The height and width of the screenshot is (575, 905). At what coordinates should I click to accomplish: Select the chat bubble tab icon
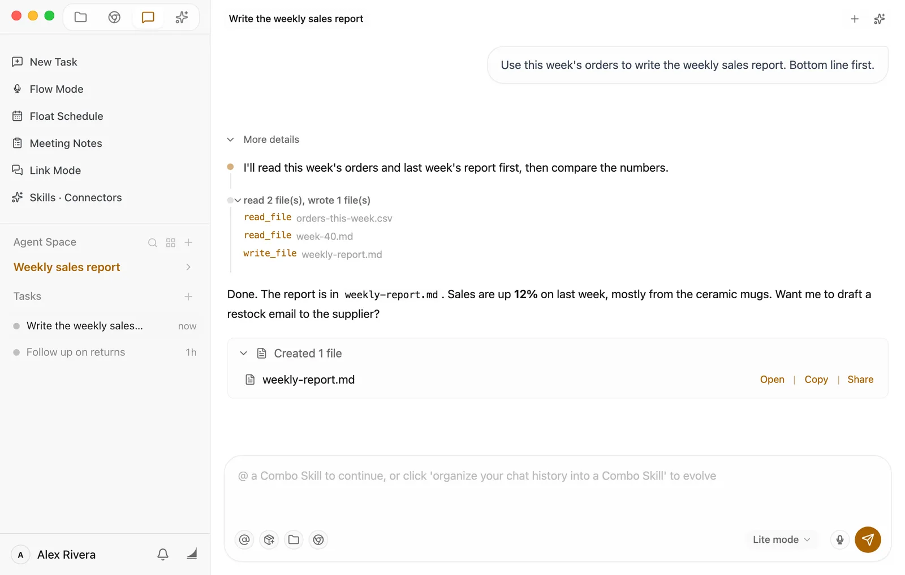point(148,17)
